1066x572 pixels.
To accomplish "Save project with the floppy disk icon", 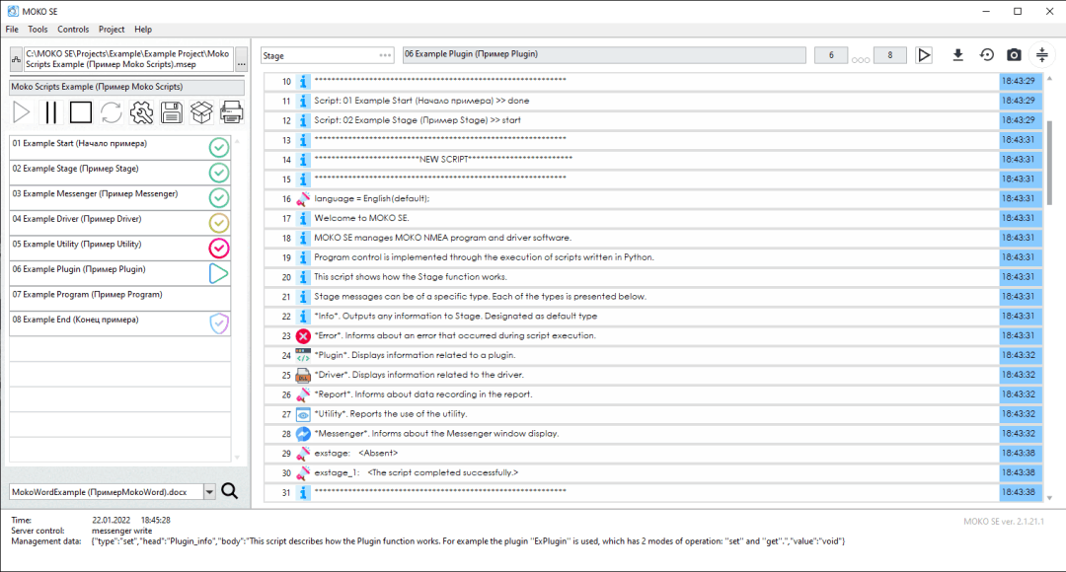I will 172,112.
